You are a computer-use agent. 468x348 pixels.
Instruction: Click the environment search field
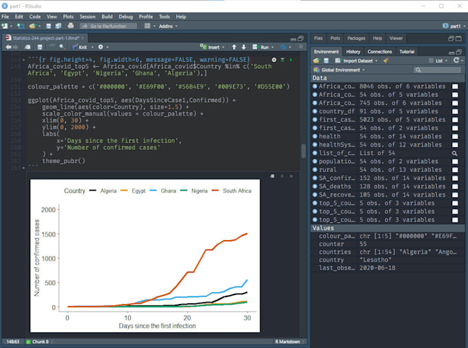point(438,69)
